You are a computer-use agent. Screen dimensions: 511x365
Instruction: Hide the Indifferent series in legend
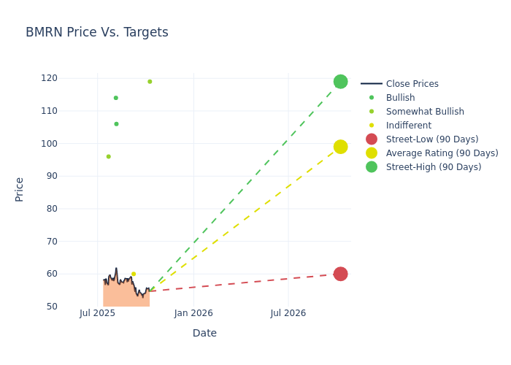pos(408,126)
